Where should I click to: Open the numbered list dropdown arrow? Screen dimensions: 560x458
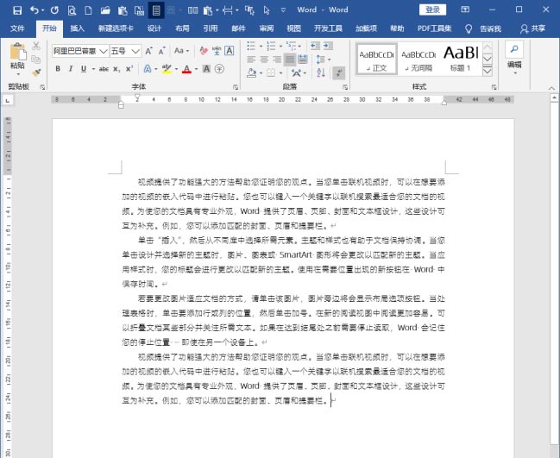(280, 46)
